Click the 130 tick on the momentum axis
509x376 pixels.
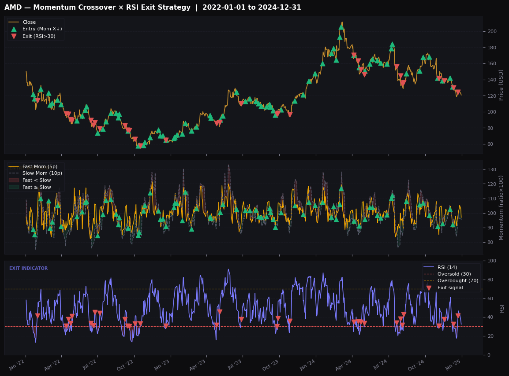click(492, 170)
